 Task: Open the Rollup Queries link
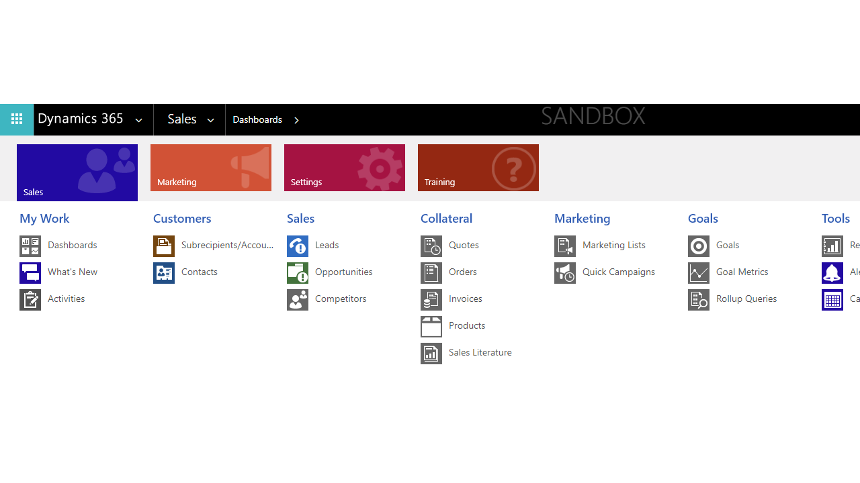point(746,299)
